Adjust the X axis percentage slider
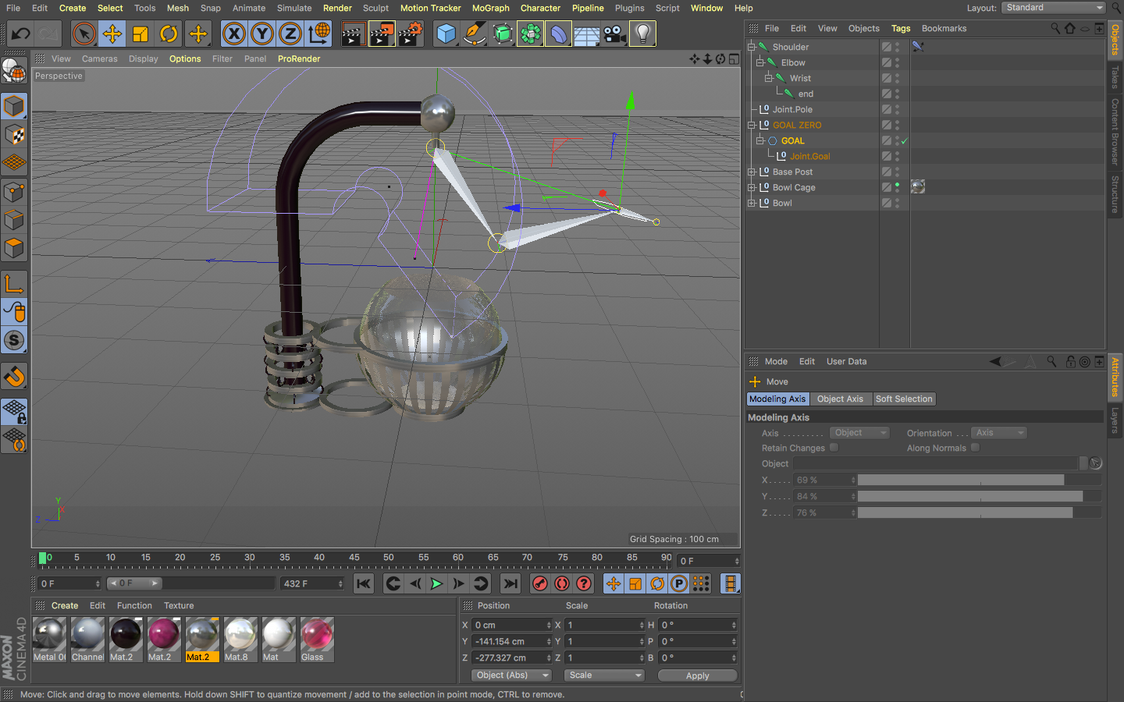The height and width of the screenshot is (702, 1124). (x=980, y=480)
